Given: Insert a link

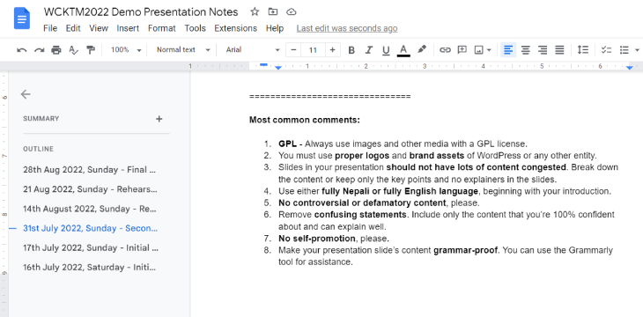Looking at the screenshot, I should pyautogui.click(x=445, y=50).
